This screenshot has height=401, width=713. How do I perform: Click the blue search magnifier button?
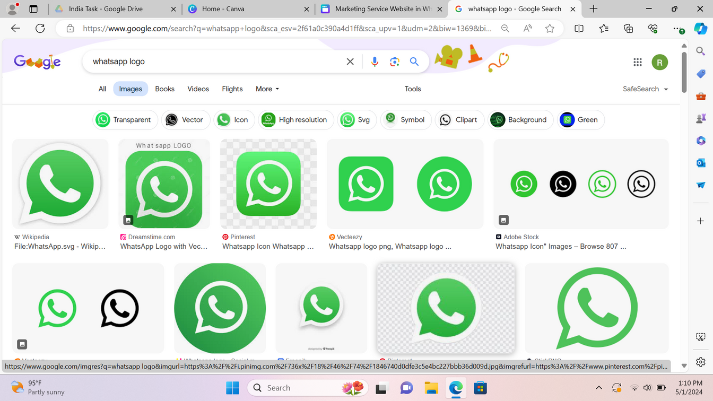click(414, 62)
